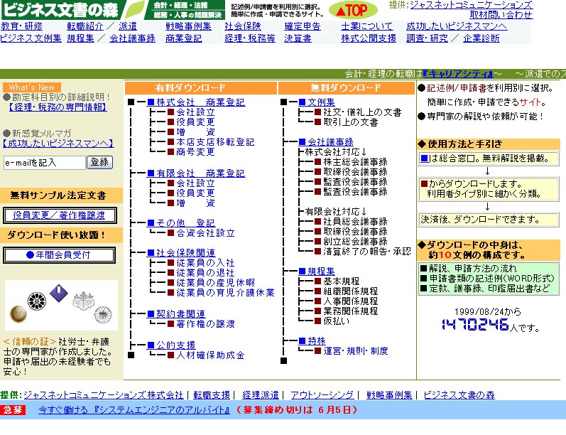Click the 年間会員受付 button

point(60,254)
